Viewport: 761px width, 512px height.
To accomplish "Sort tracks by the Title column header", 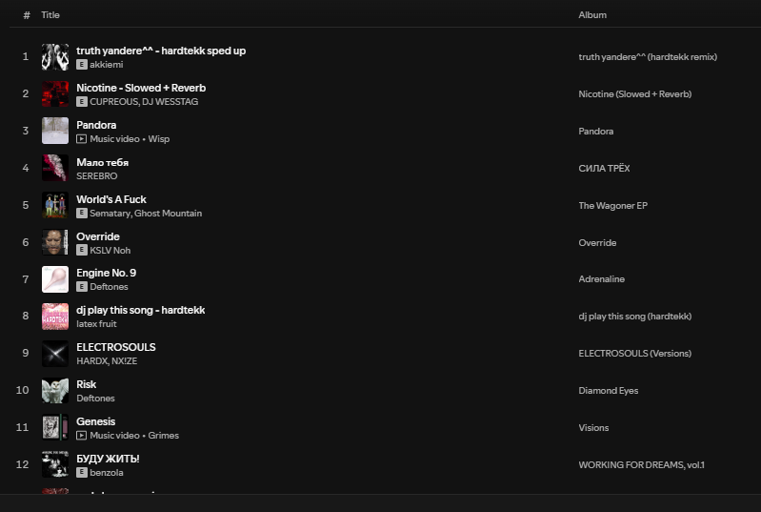I will 50,15.
